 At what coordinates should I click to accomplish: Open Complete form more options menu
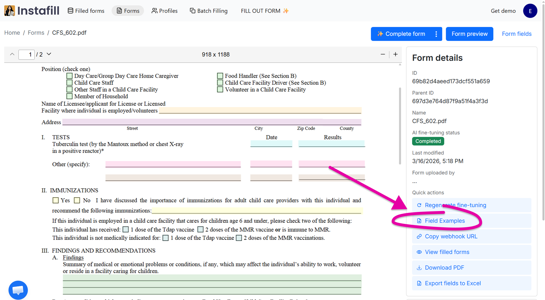(x=437, y=34)
